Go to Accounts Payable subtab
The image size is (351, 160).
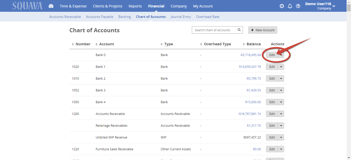(x=100, y=17)
